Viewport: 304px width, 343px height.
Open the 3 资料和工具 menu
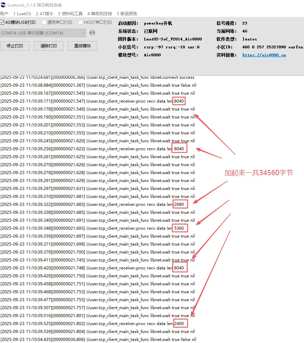(70, 13)
